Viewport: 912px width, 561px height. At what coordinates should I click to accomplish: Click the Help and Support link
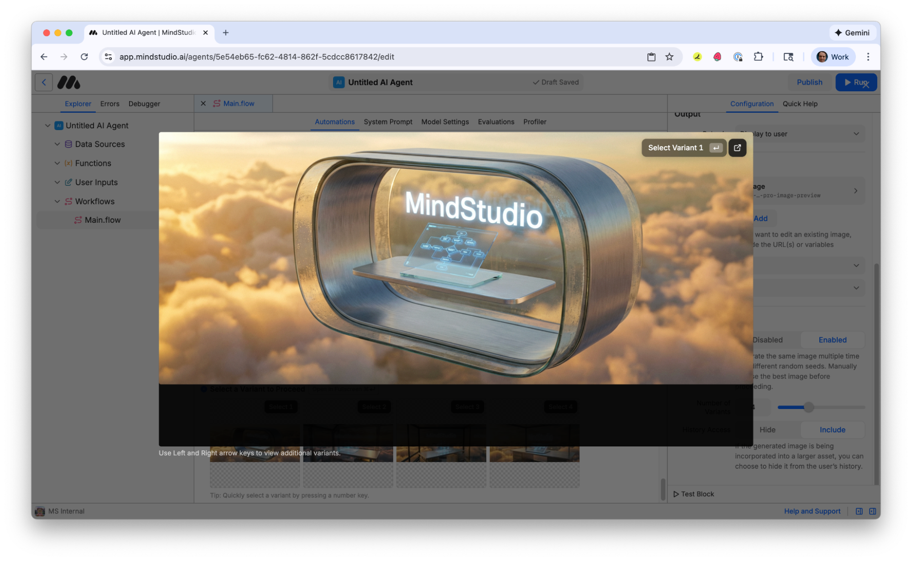pyautogui.click(x=812, y=511)
